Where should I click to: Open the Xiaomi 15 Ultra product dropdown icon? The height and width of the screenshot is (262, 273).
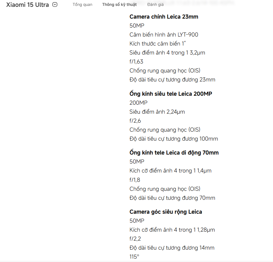tap(55, 5)
